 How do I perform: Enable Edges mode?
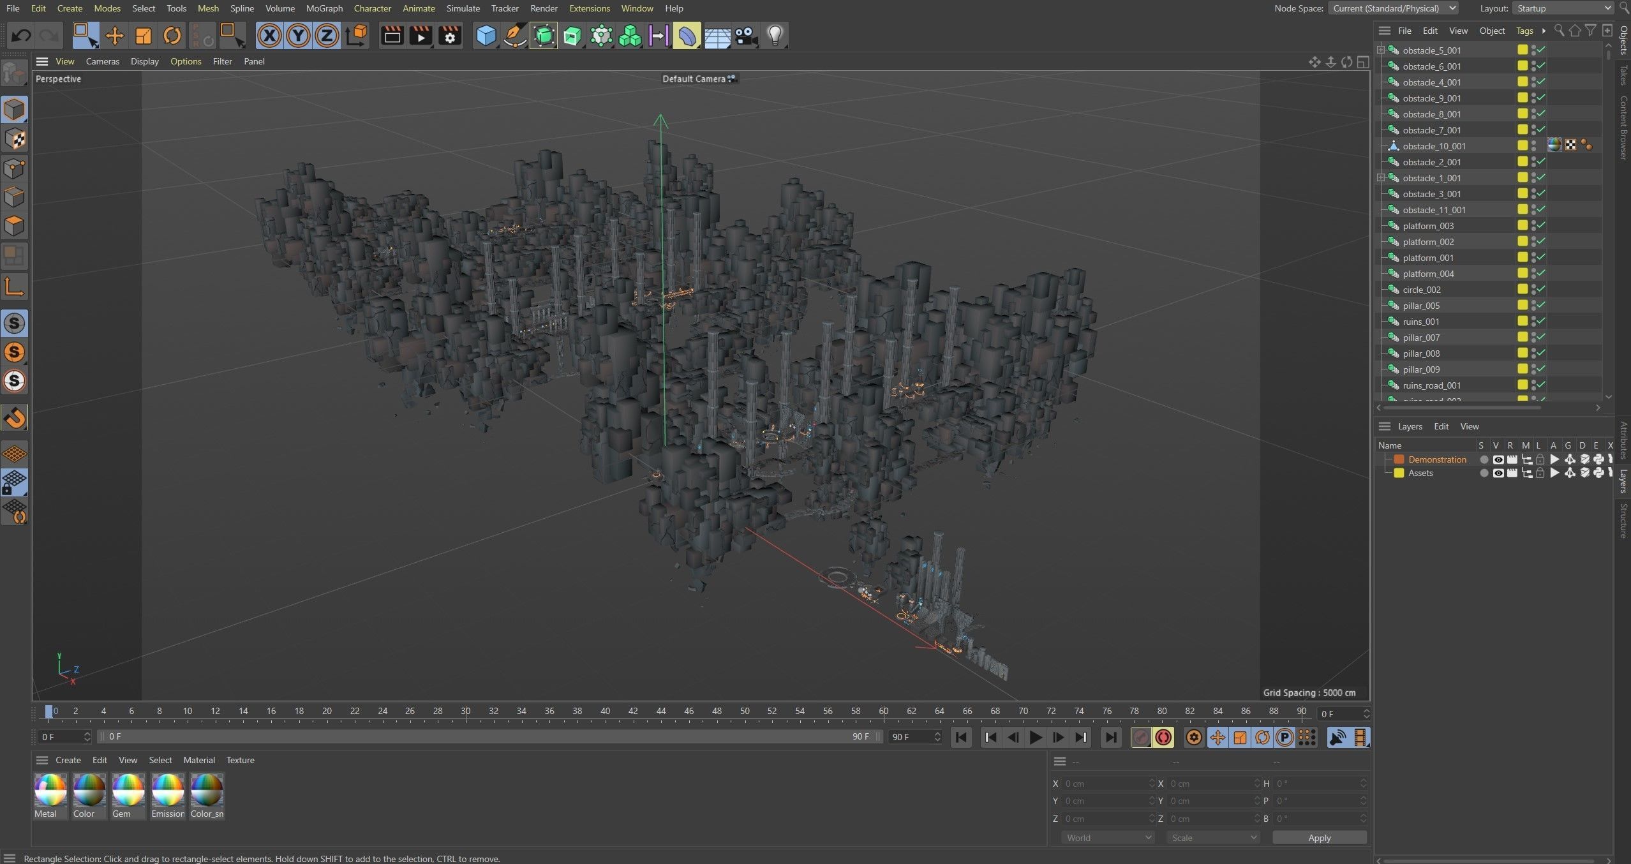point(14,197)
